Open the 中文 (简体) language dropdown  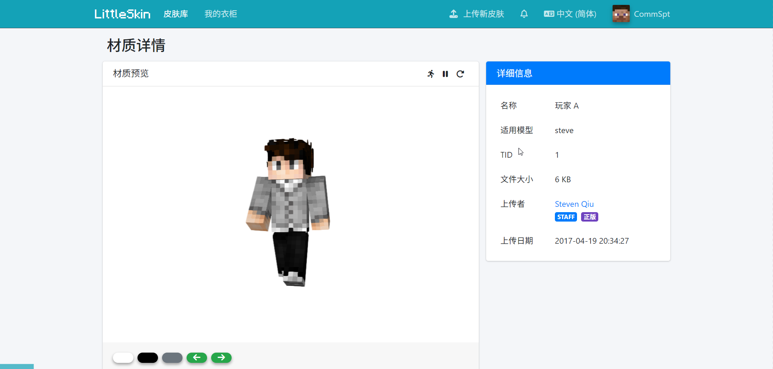pos(576,14)
